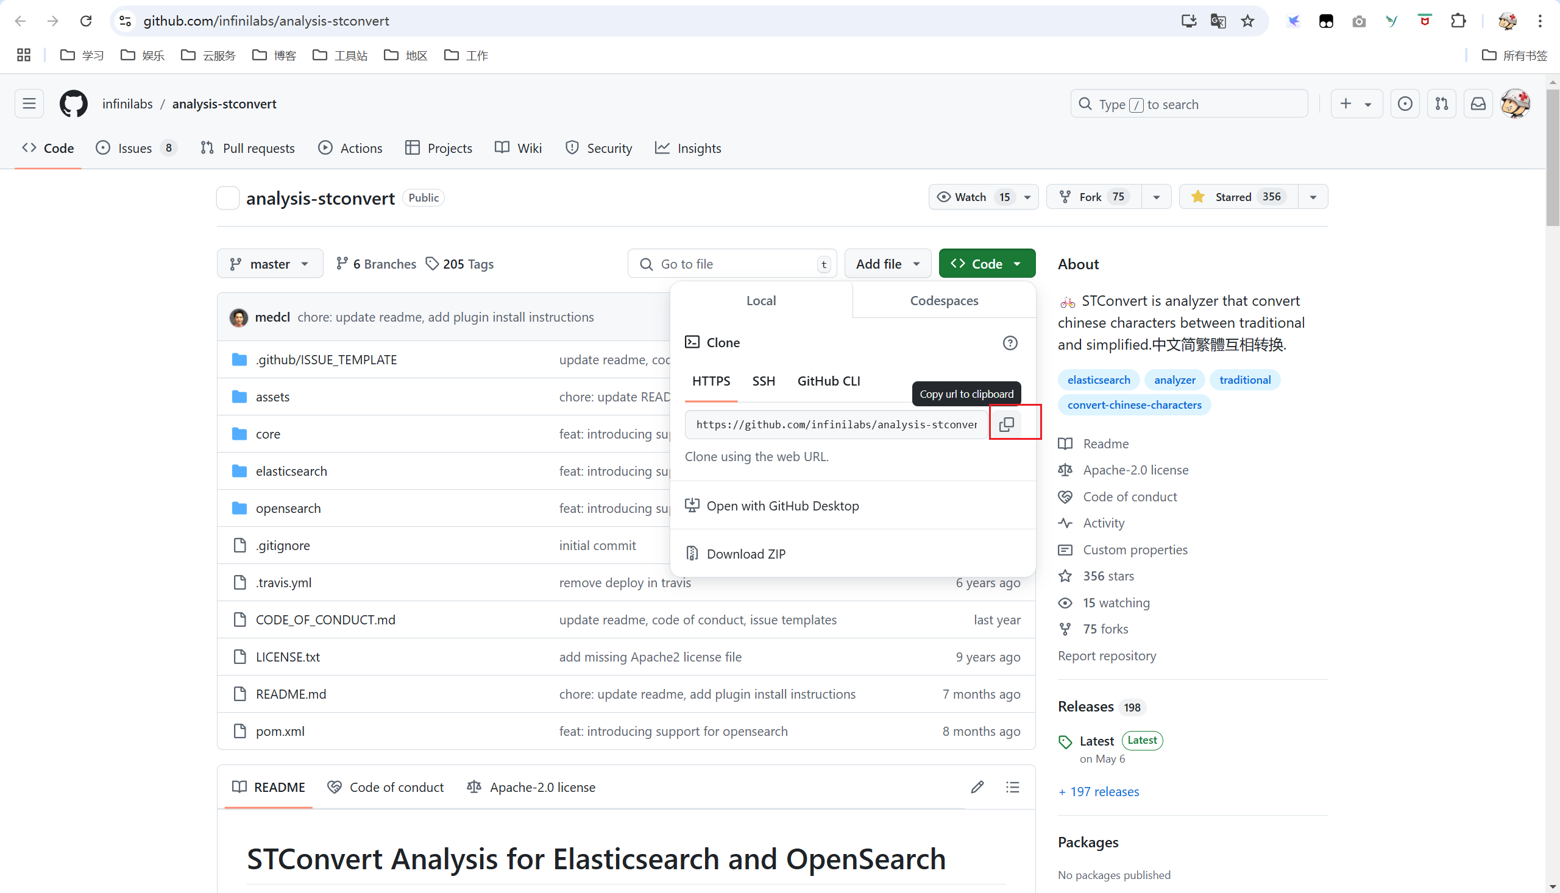Click the GitHub Octocat home logo

pos(73,104)
